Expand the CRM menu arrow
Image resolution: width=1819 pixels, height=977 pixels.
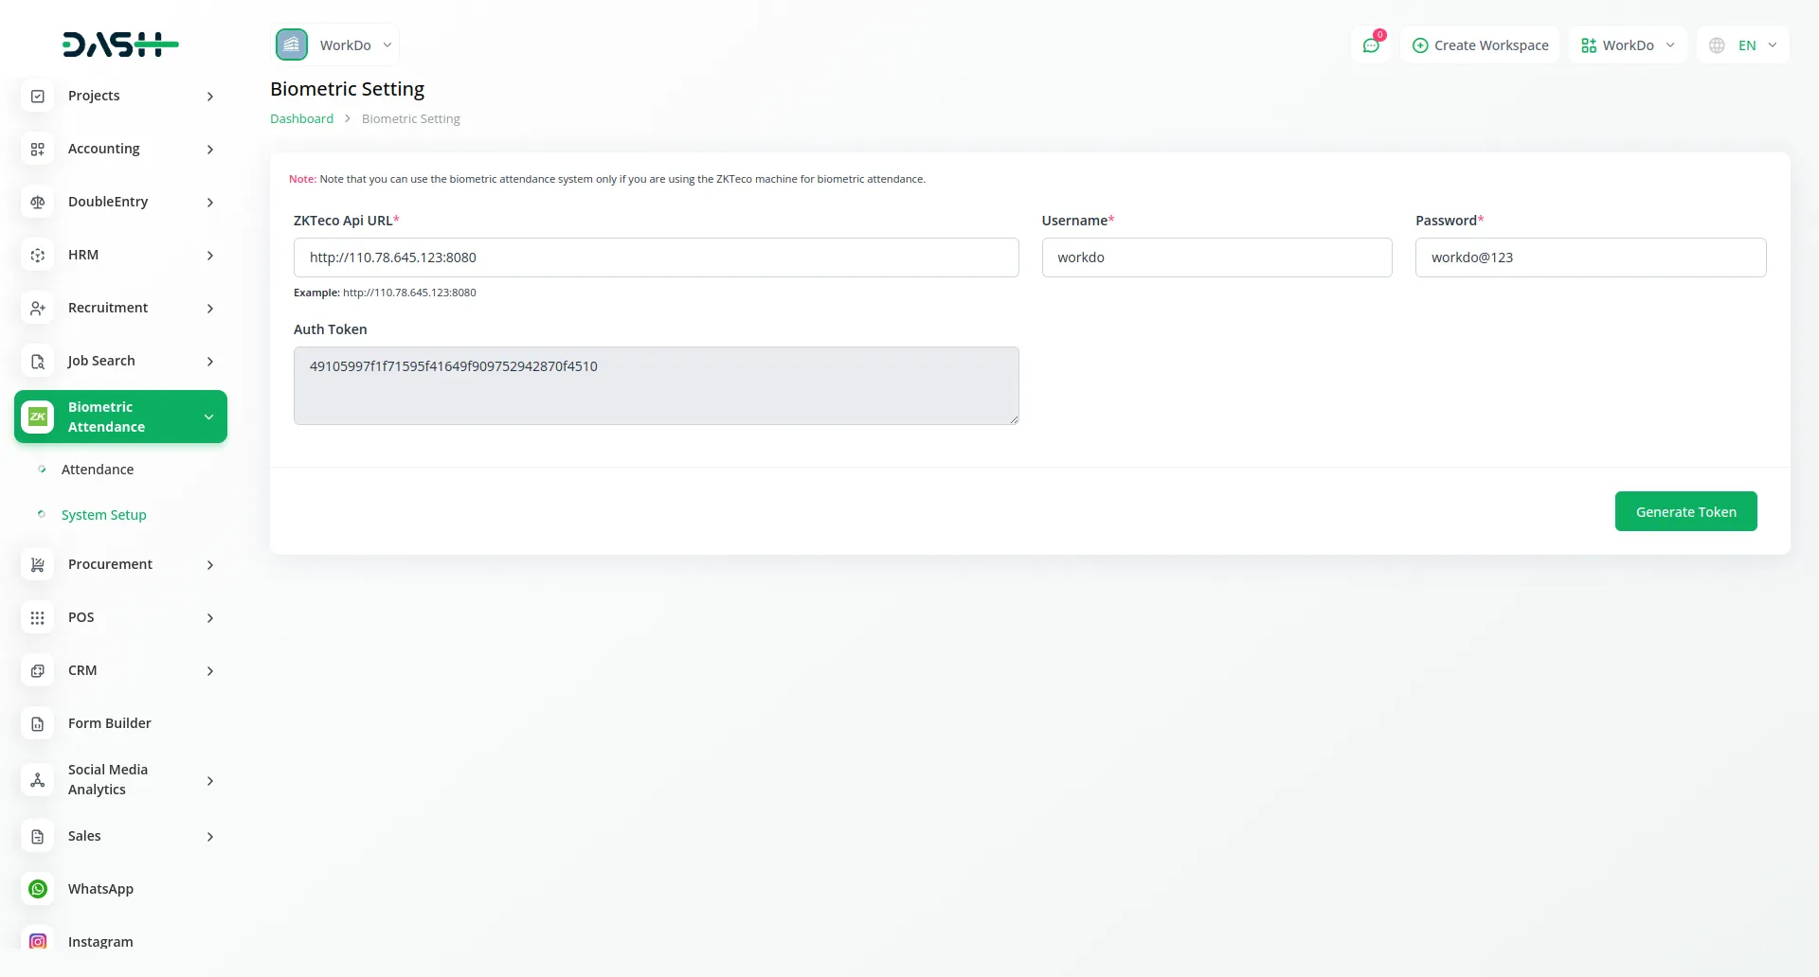point(209,671)
